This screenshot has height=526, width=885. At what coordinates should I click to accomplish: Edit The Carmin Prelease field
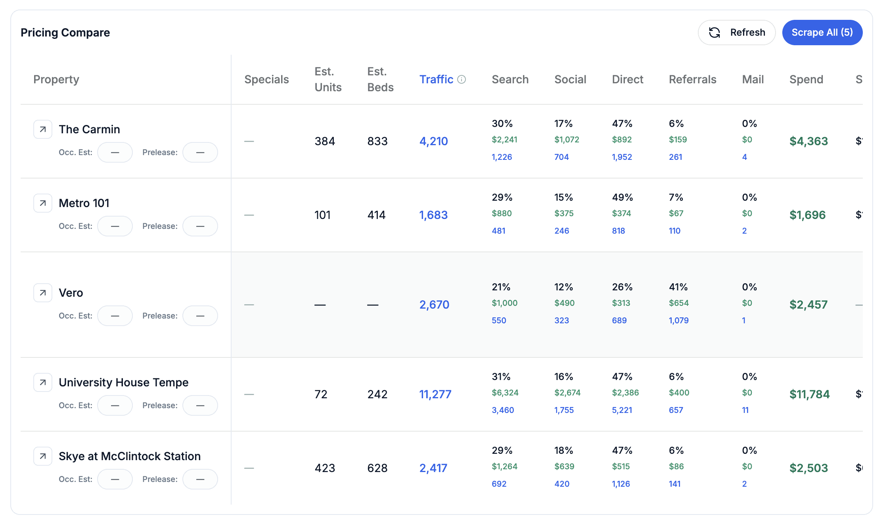tap(200, 152)
